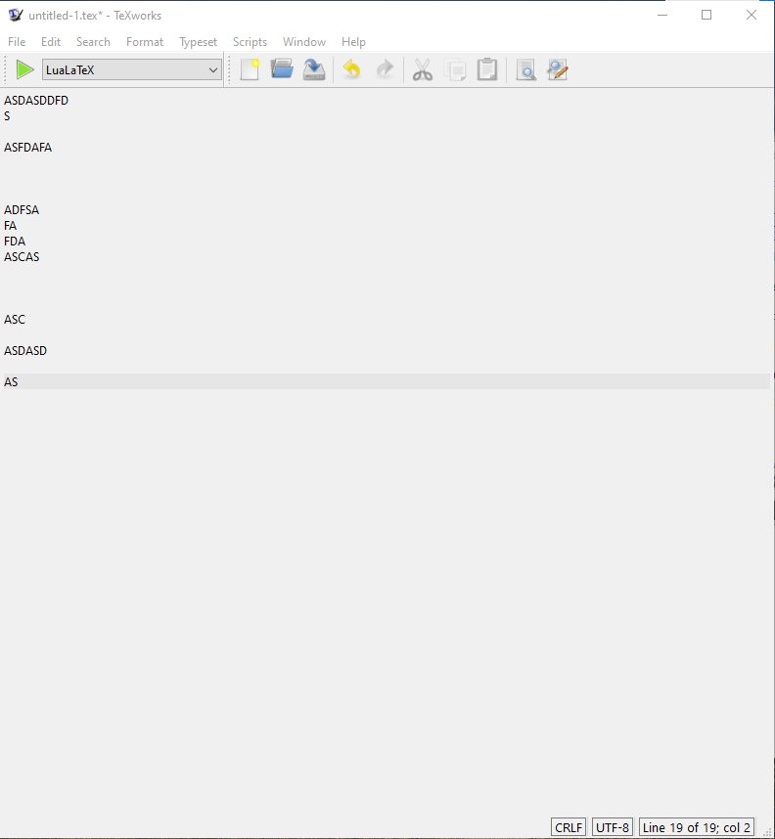Click the Redo arrow icon
The image size is (775, 839).
[384, 69]
